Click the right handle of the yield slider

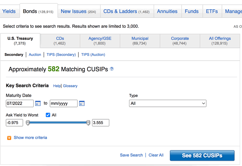pyautogui.click(x=88, y=123)
